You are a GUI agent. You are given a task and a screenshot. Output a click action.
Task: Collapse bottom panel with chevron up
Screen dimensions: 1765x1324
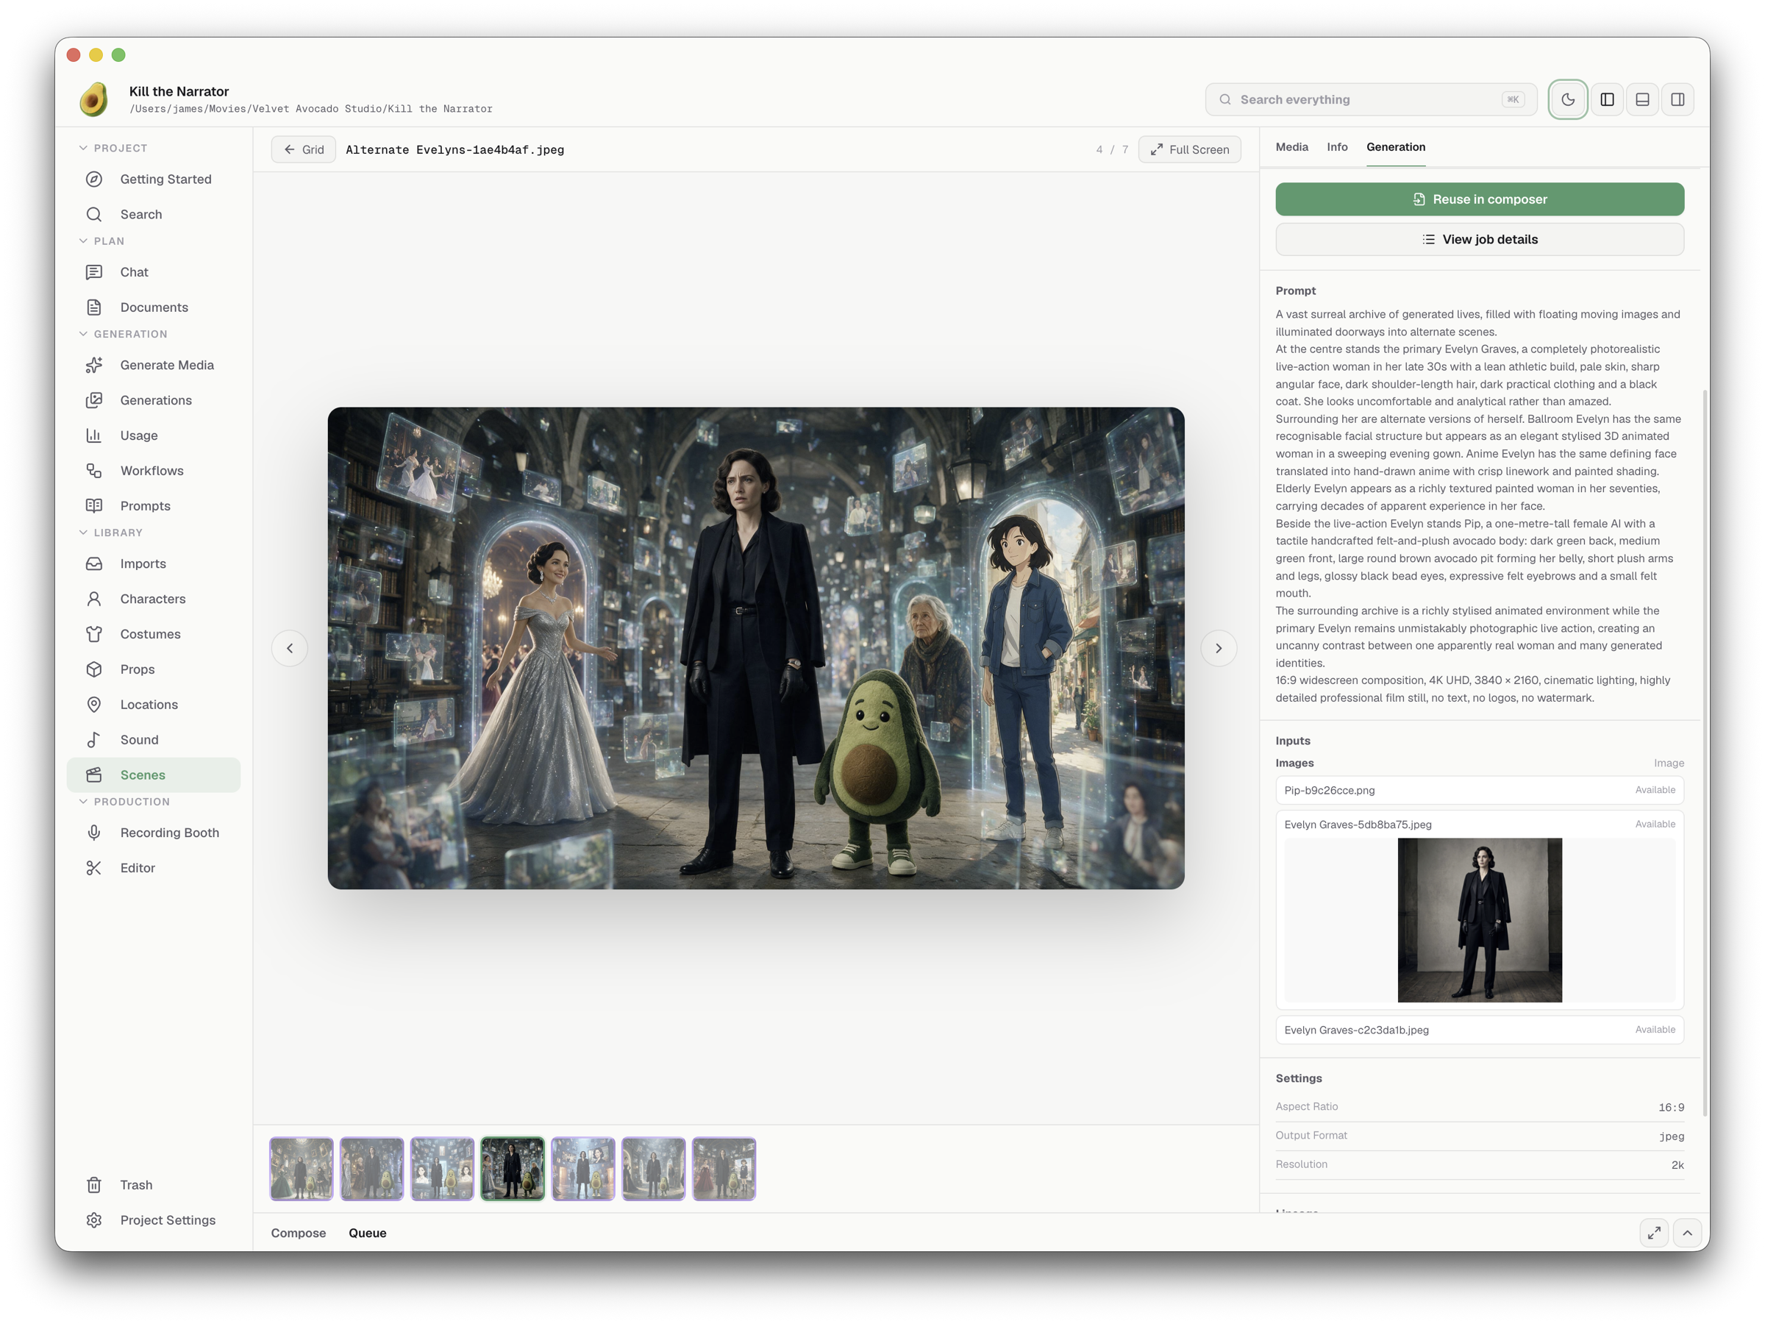[1688, 1232]
